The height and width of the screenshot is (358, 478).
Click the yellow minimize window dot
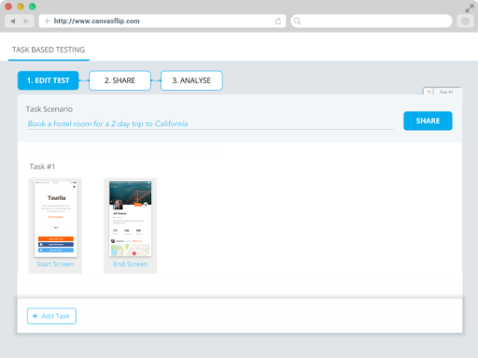[x=21, y=7]
